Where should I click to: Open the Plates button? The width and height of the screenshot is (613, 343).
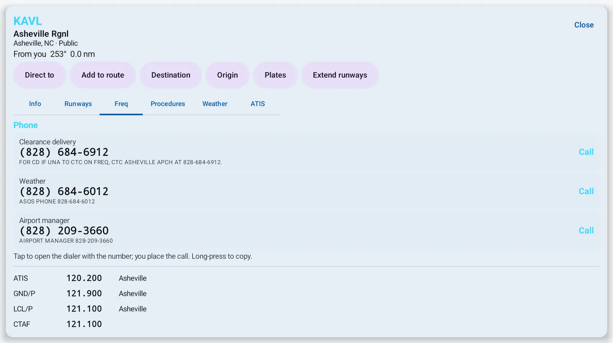click(275, 75)
